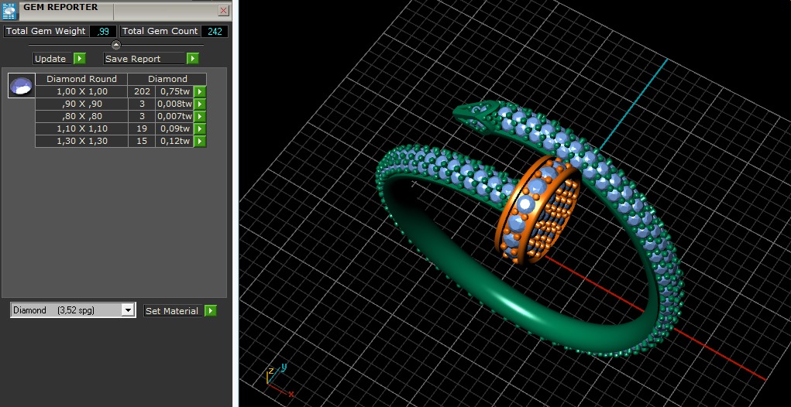Select the round diamond gem thumbnail
This screenshot has width=791, height=407.
tap(22, 86)
